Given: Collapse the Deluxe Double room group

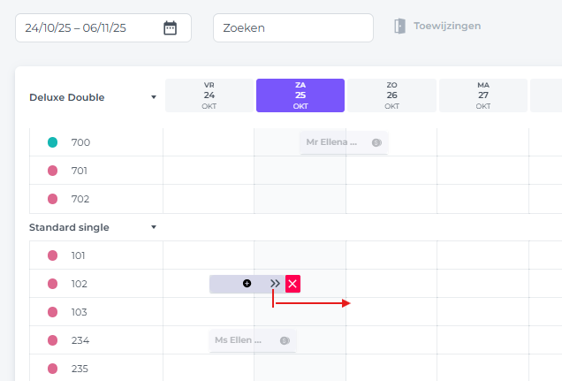Looking at the screenshot, I should tap(154, 97).
